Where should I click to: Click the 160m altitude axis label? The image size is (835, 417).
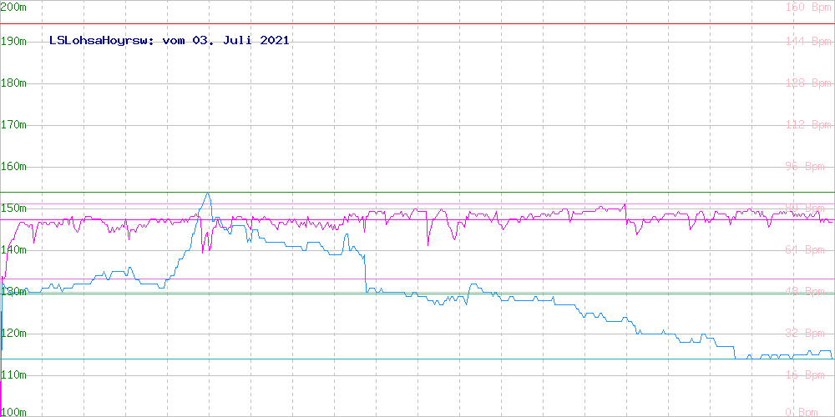[x=14, y=167]
